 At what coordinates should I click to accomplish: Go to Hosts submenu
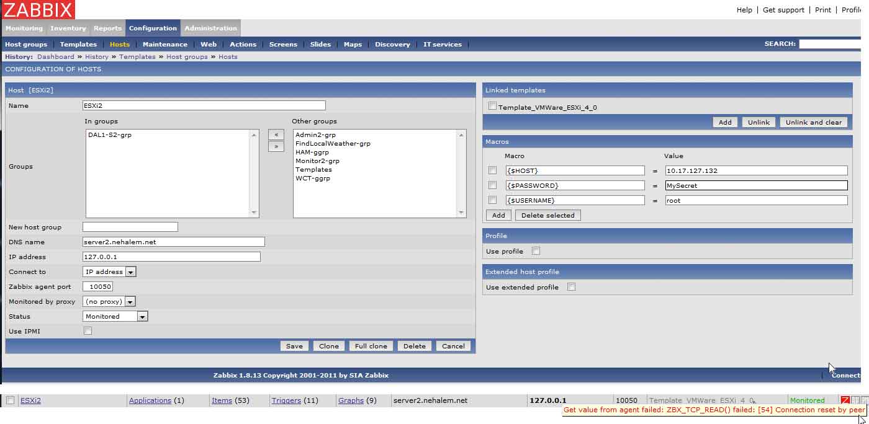tap(120, 45)
